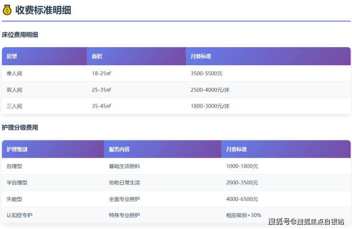Click the 三人间 room type cell
This screenshot has width=352, height=229.
tap(14, 106)
